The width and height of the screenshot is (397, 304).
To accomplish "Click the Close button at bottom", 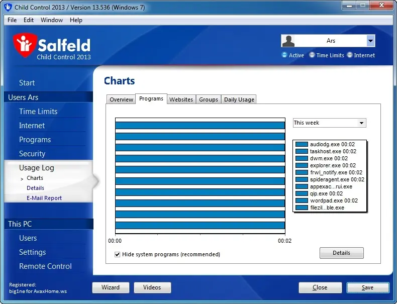I will pos(320,287).
